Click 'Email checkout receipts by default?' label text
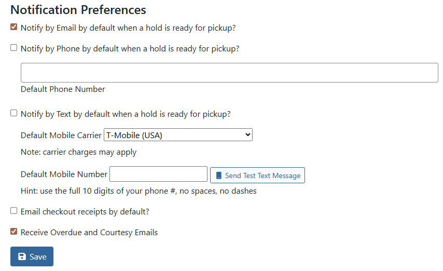The image size is (443, 271). click(x=85, y=212)
